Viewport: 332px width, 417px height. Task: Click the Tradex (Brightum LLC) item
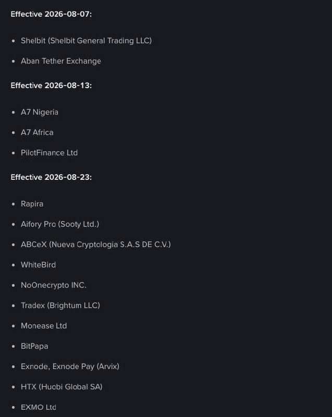click(x=60, y=305)
